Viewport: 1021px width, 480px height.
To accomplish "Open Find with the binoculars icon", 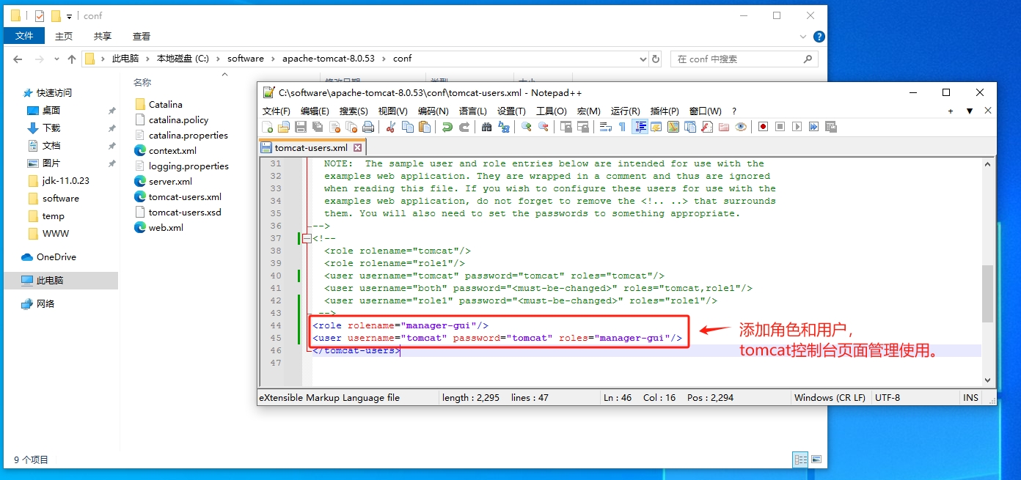I will tap(486, 127).
